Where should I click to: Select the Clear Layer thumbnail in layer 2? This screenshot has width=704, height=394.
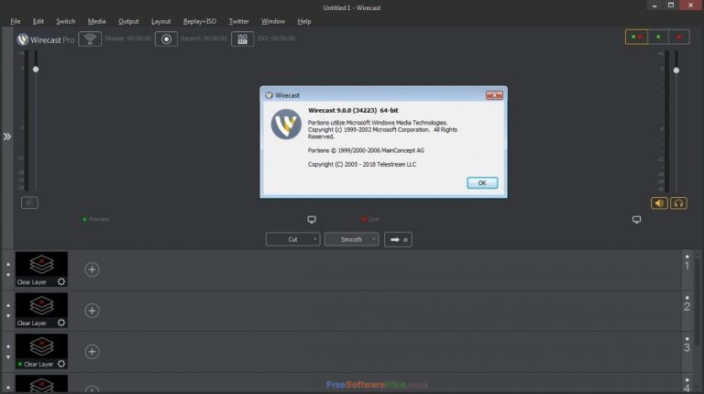point(41,310)
